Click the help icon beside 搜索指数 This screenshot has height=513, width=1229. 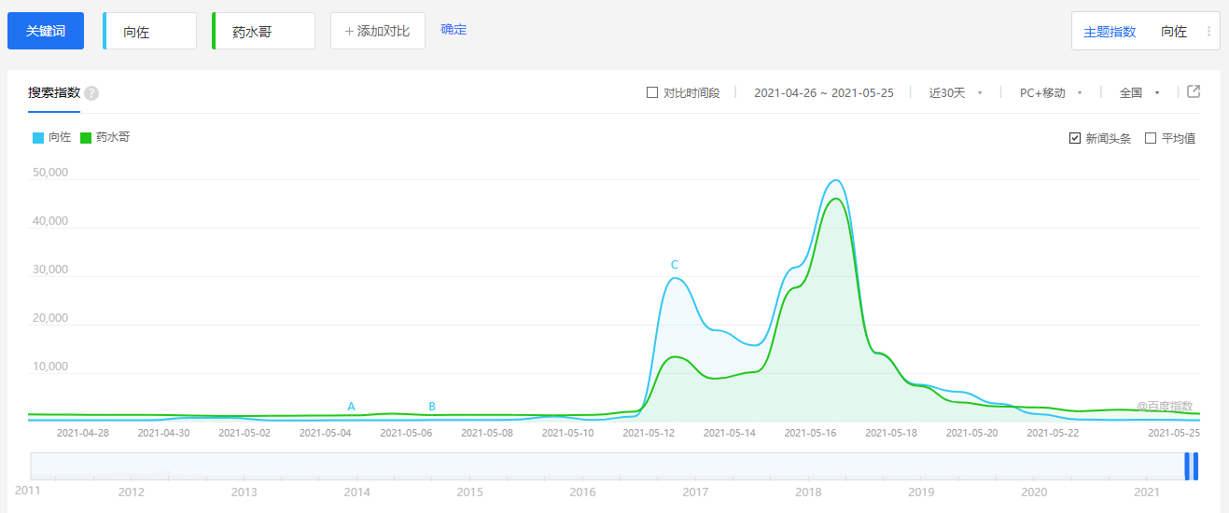point(91,93)
